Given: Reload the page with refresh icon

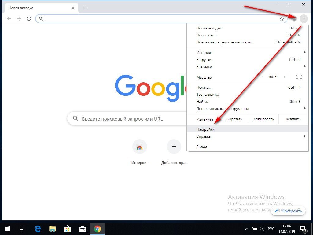Looking at the screenshot, I should [29, 19].
